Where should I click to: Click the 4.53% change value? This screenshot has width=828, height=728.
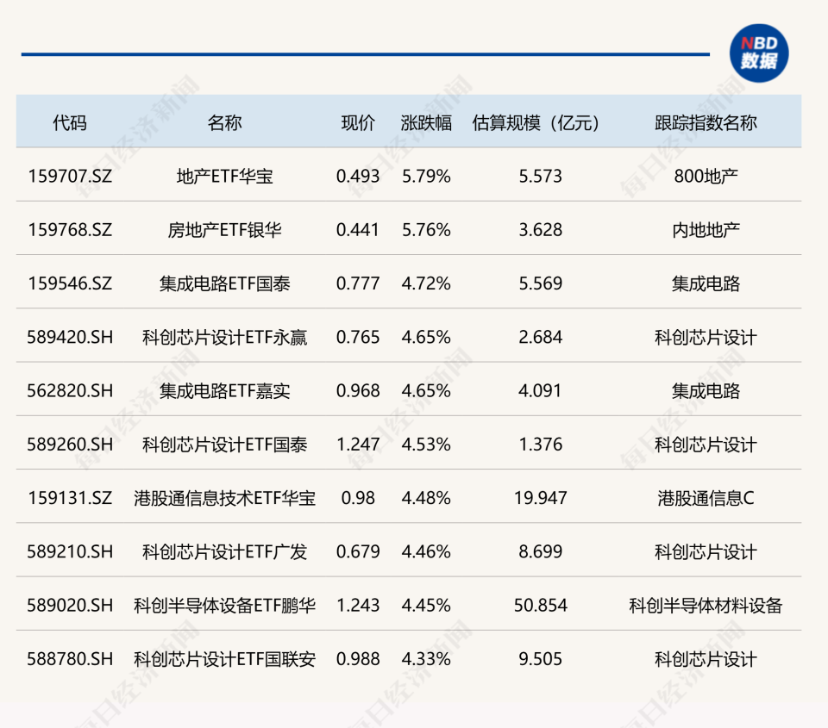[x=426, y=445]
